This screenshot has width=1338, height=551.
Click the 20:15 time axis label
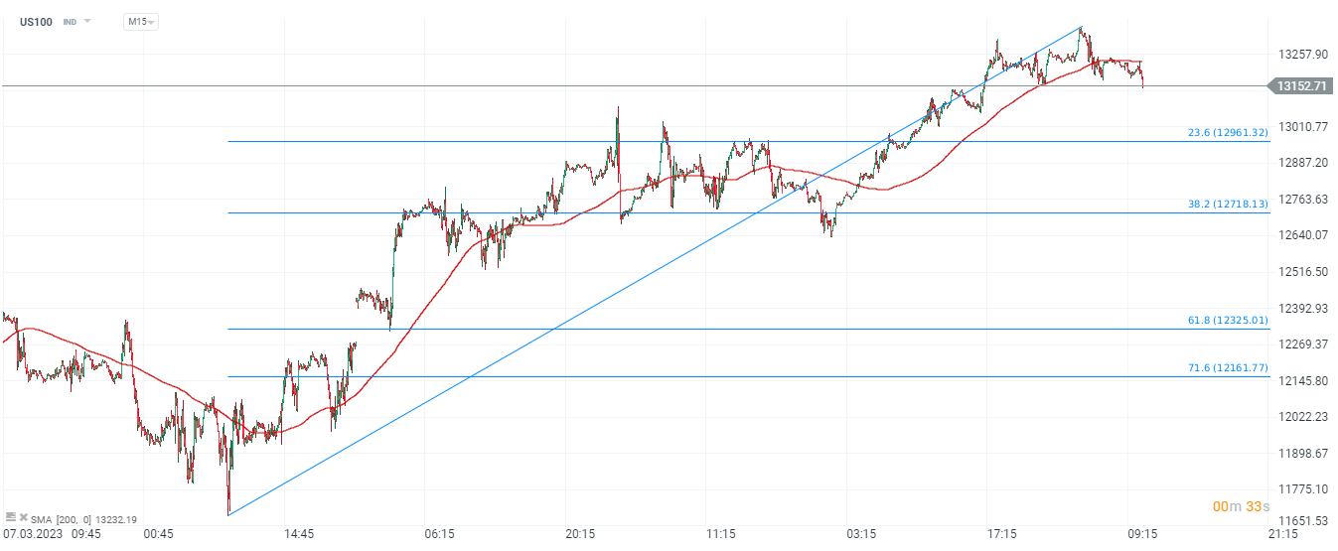click(580, 533)
